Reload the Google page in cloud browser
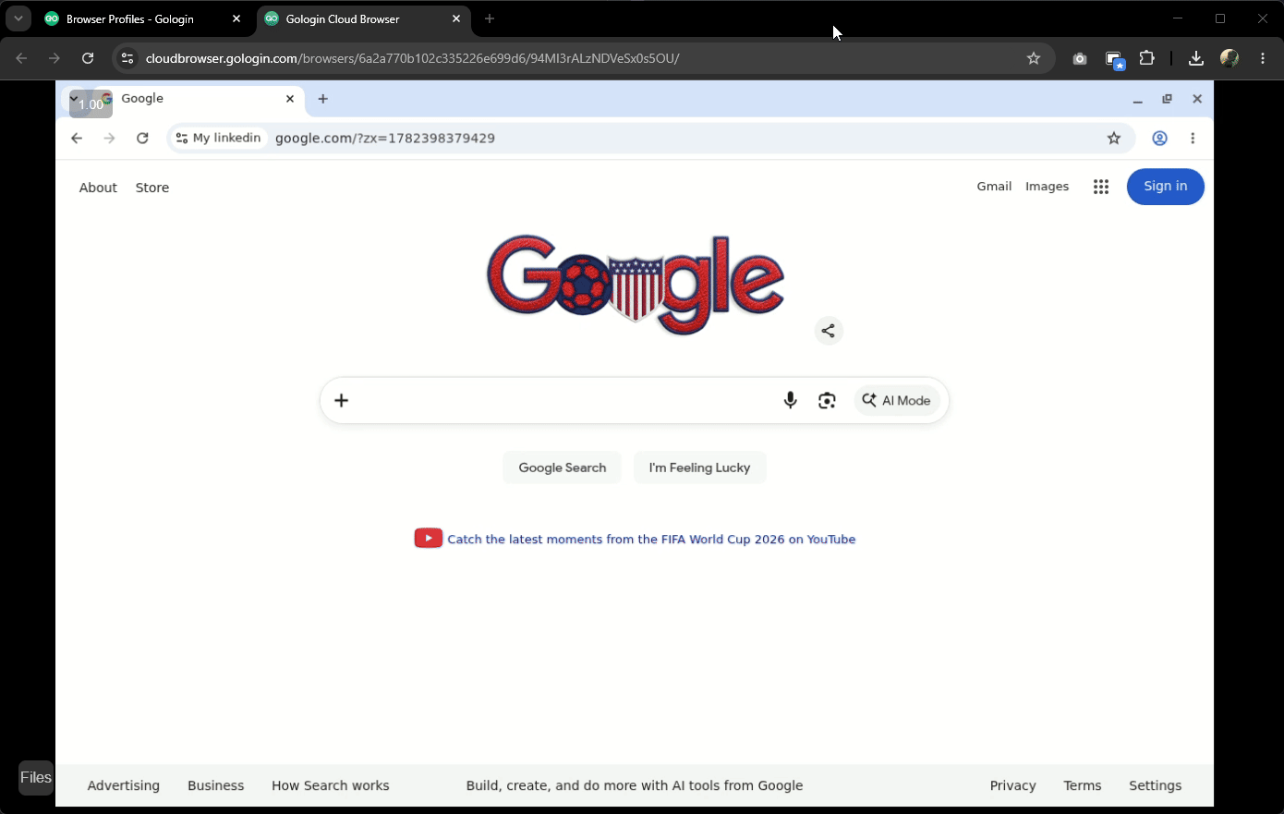Screen dimensions: 1284x814 coord(142,138)
